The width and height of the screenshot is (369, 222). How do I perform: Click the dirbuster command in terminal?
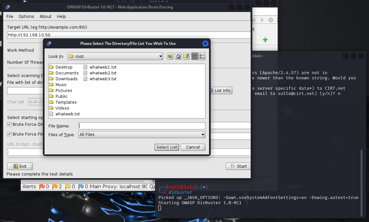tap(180, 192)
